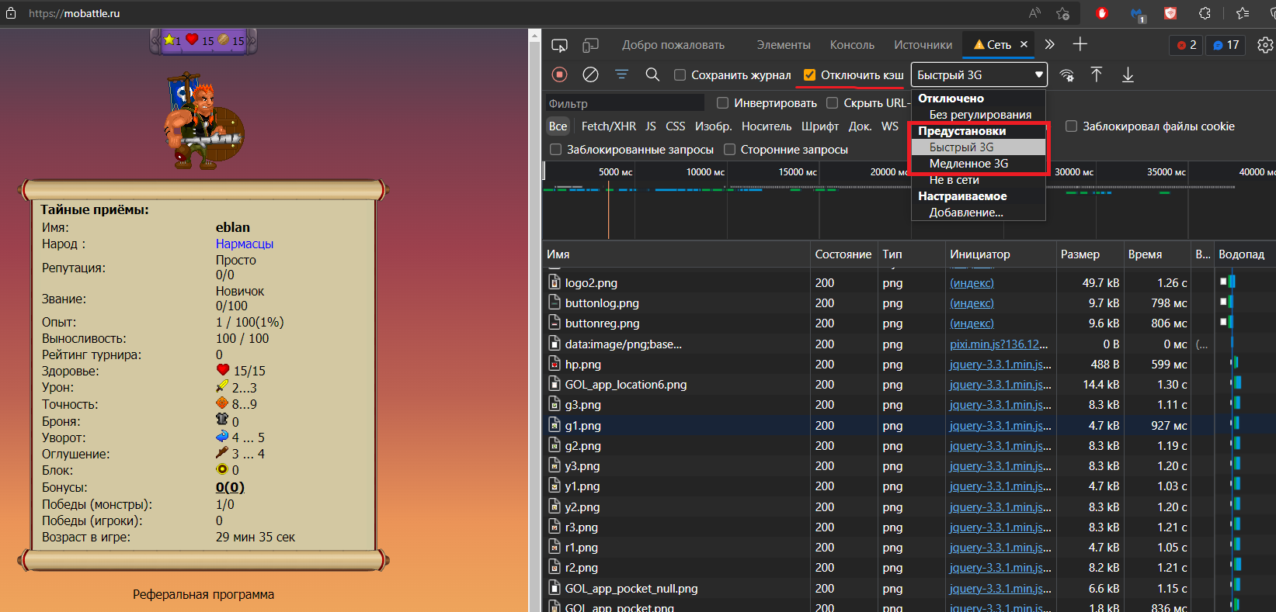This screenshot has height=612, width=1276.
Task: Open network conditions wifi icon
Action: [1067, 75]
